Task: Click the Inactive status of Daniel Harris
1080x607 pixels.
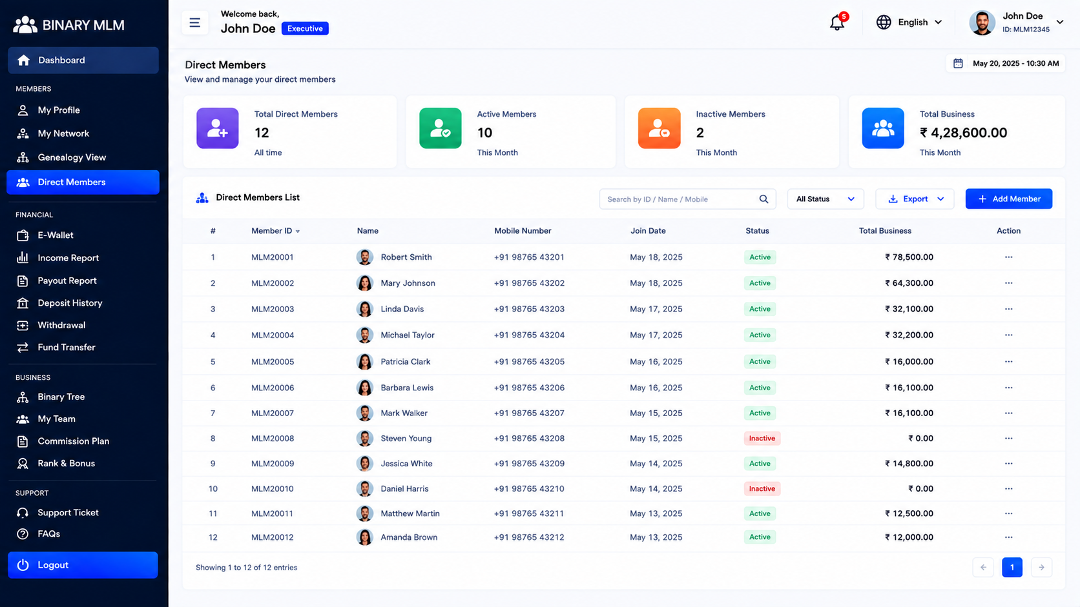Action: tap(762, 489)
